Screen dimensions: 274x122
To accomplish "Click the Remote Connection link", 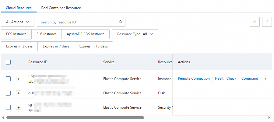I will click(x=194, y=78).
